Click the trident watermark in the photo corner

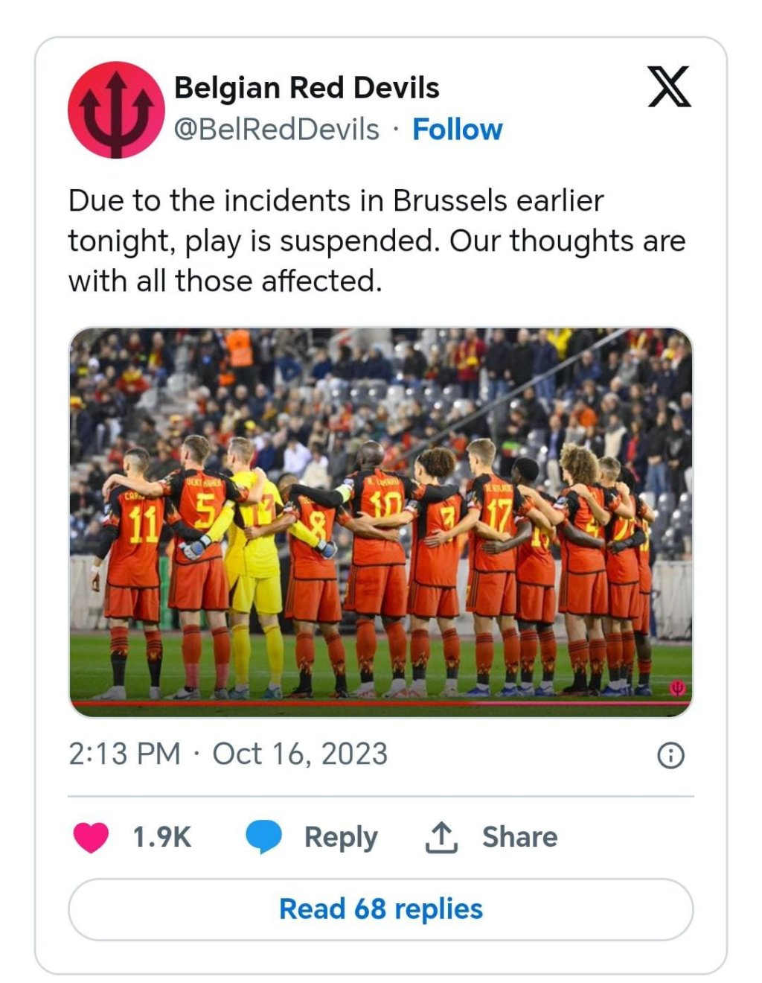pos(676,688)
